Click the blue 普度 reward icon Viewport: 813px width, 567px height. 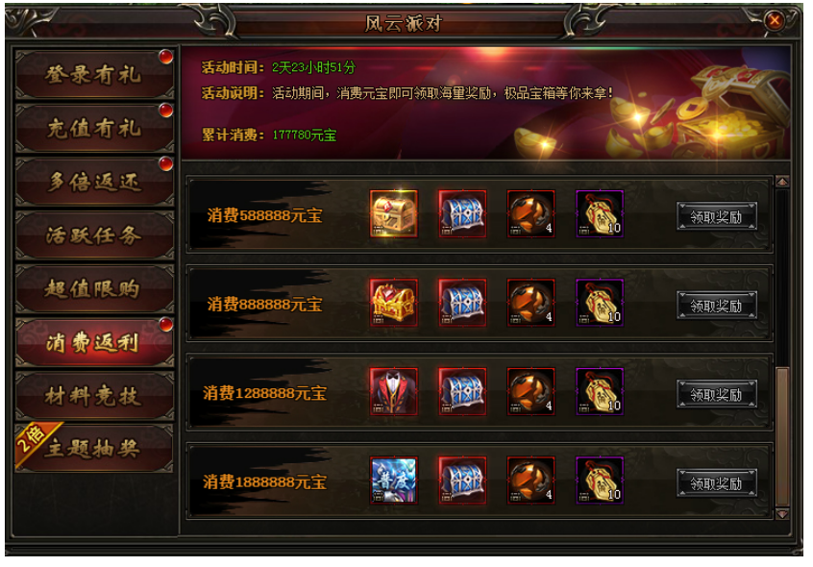tap(394, 481)
